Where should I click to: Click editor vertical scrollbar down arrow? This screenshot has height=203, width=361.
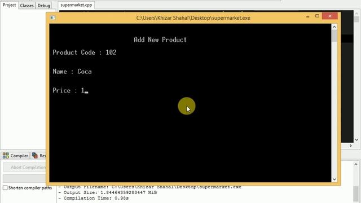(356, 140)
